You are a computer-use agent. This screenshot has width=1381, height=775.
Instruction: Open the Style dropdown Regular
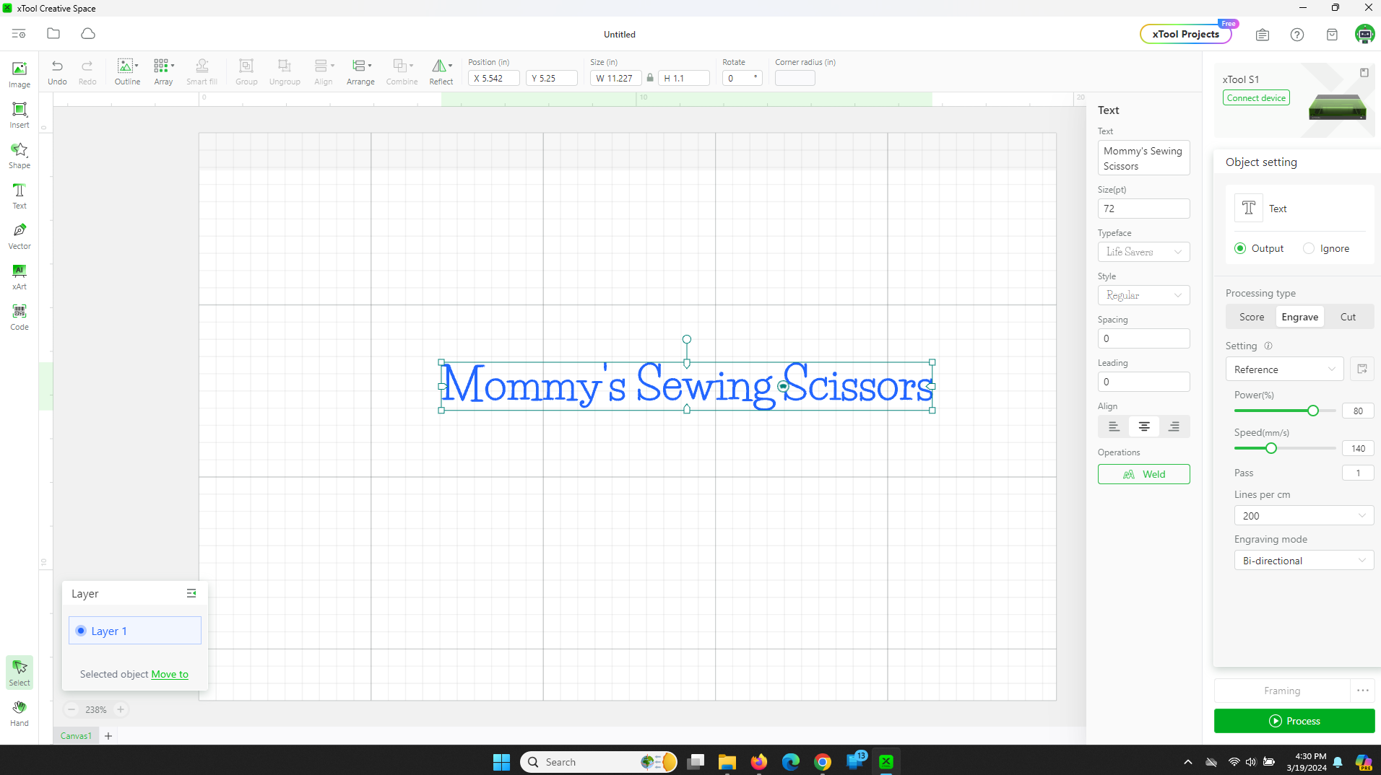pos(1143,295)
